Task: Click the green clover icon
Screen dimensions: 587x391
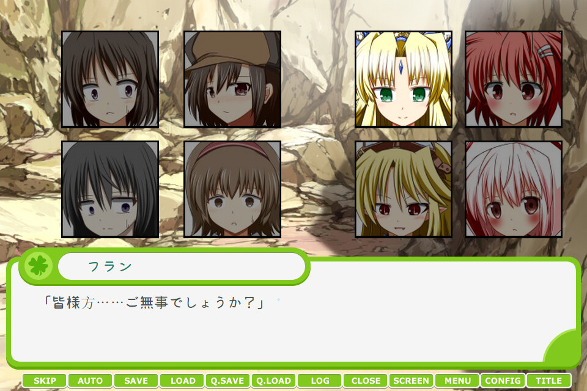Action: coord(39,266)
